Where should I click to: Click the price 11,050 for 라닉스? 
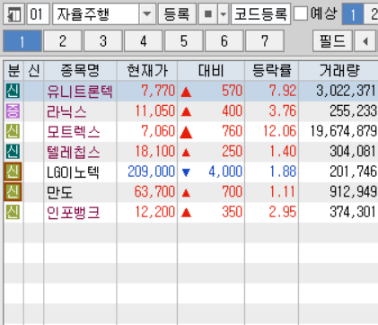pyautogui.click(x=155, y=111)
